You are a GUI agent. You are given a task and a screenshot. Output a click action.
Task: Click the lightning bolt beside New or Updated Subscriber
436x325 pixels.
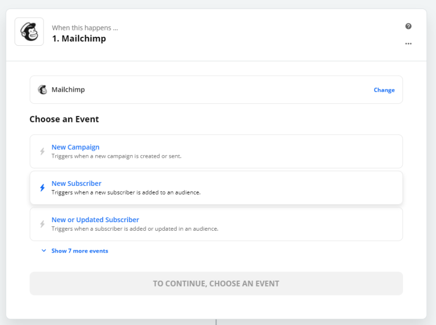(x=43, y=224)
